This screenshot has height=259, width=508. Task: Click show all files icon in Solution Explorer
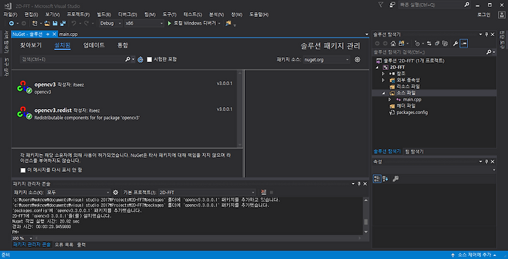point(445,44)
